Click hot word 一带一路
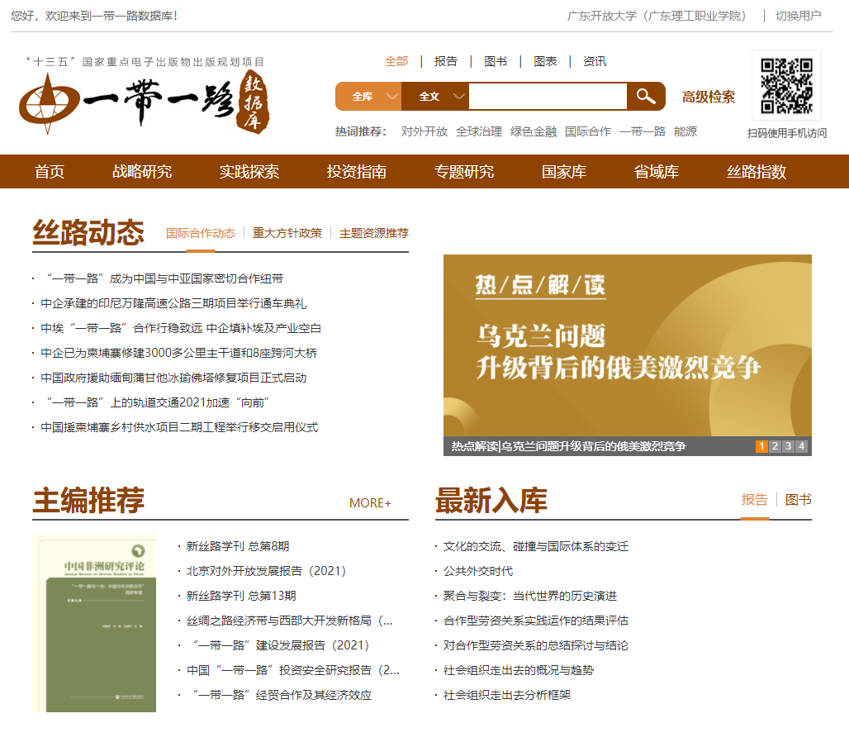This screenshot has width=849, height=742. coord(643,131)
